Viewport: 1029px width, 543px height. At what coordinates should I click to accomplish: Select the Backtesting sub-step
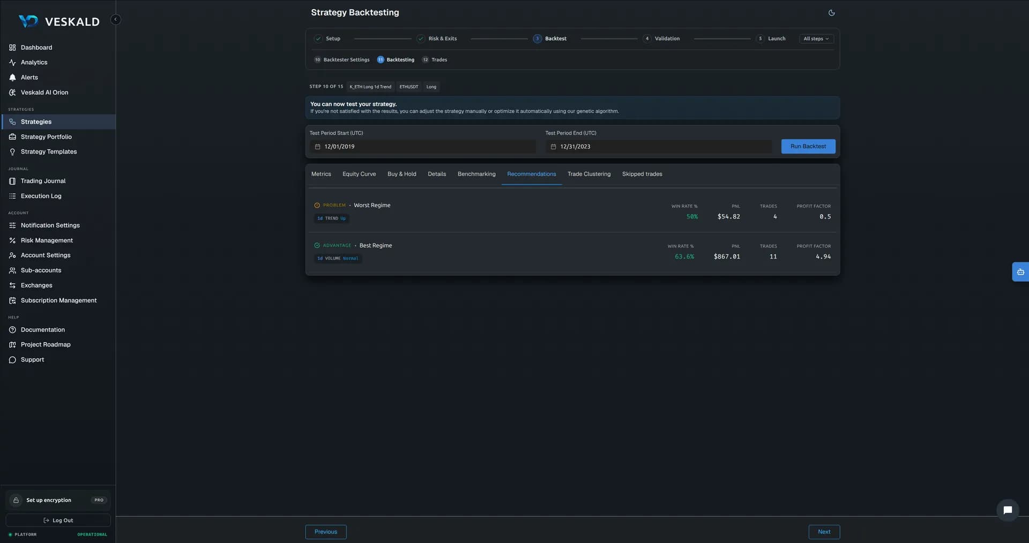(396, 60)
